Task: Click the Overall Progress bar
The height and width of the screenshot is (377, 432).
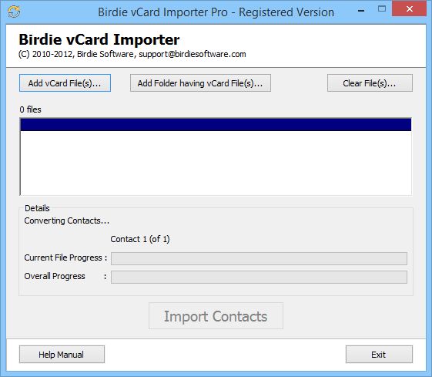Action: click(259, 277)
